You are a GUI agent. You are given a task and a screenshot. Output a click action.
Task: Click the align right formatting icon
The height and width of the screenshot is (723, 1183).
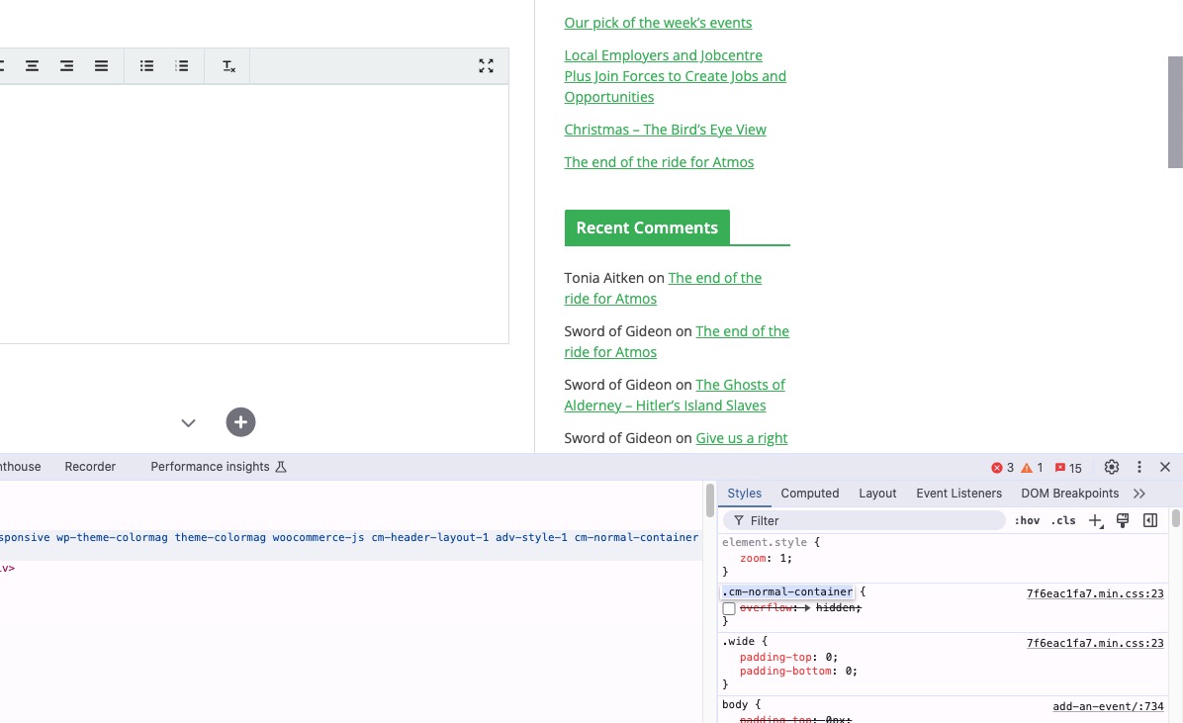66,66
